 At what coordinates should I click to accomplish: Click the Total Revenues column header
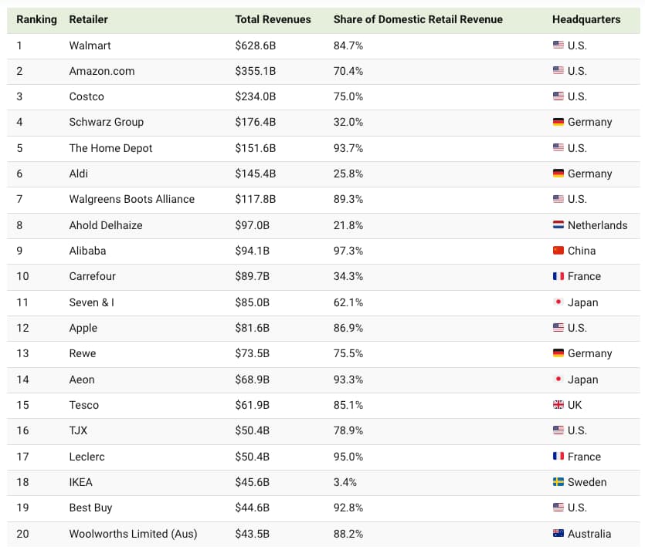273,19
